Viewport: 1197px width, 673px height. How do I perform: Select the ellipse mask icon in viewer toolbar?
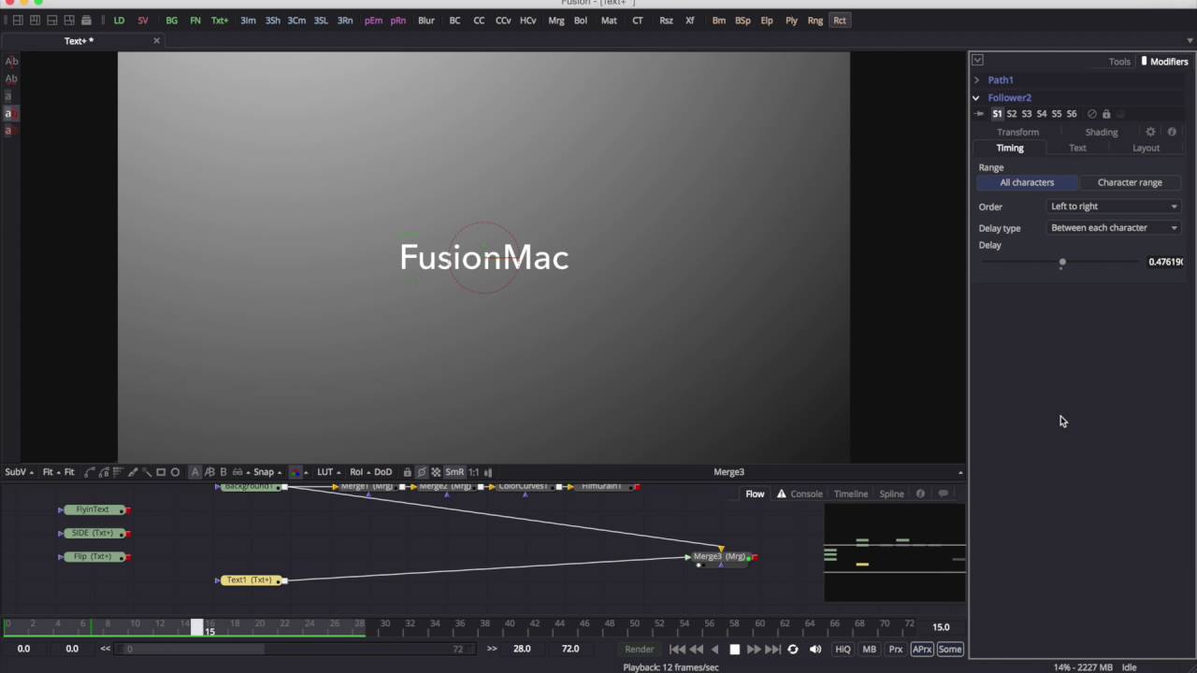pos(175,472)
